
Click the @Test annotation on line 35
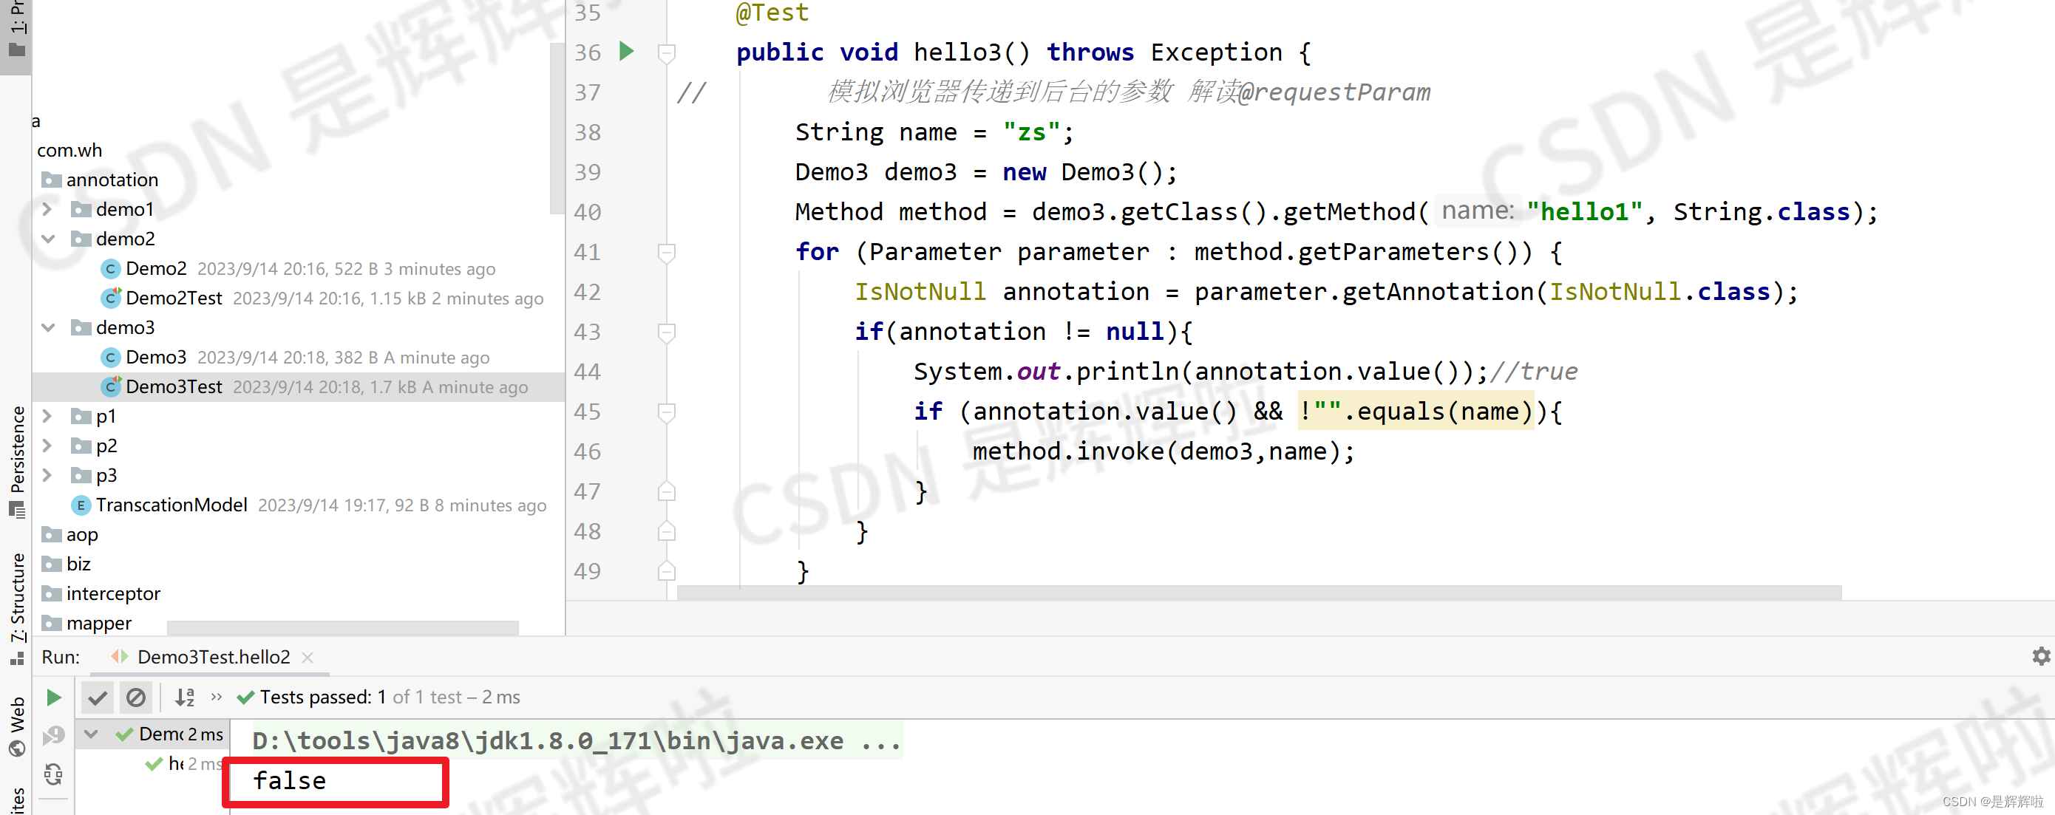pyautogui.click(x=772, y=13)
